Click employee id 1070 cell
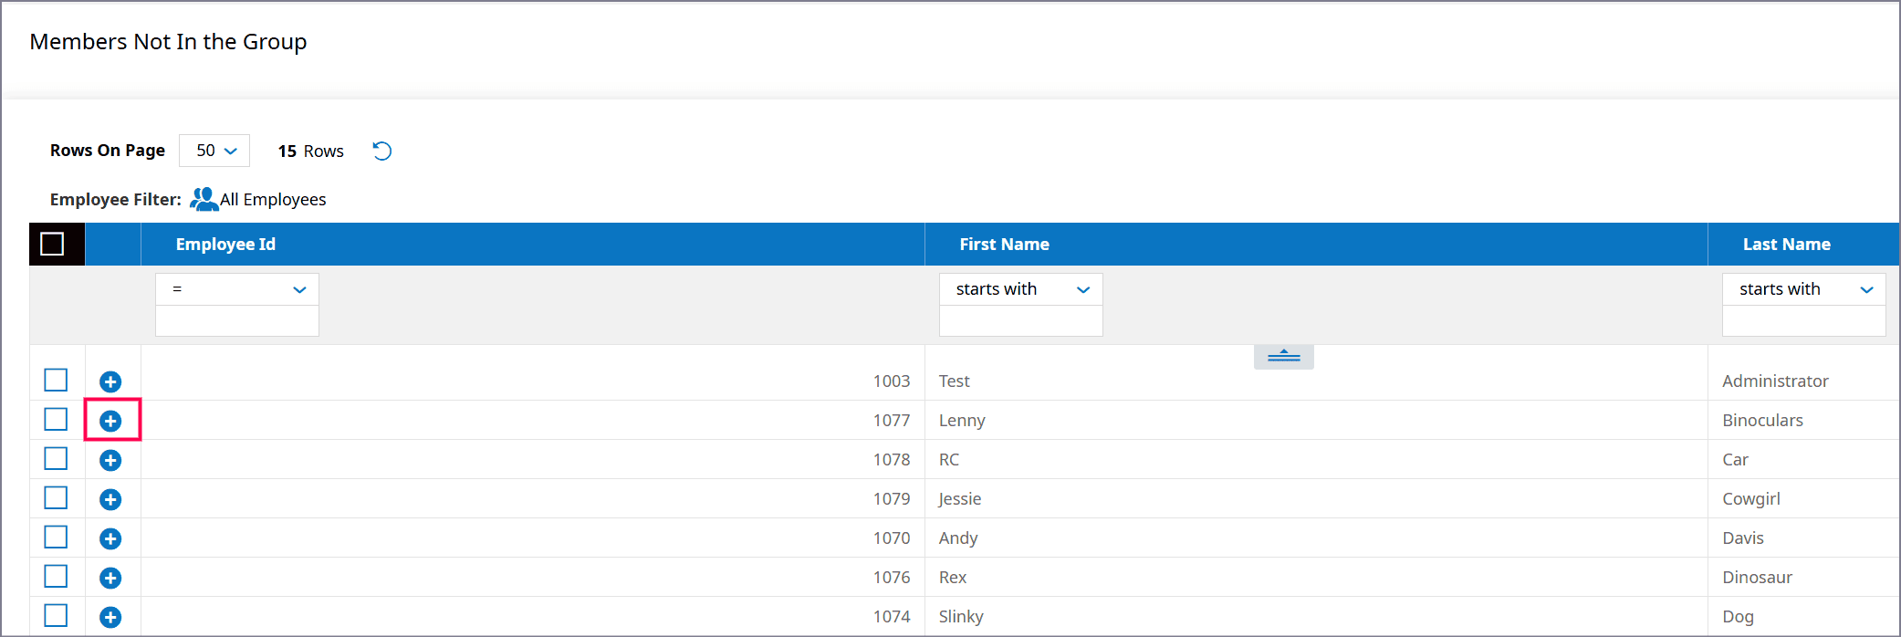This screenshot has width=1901, height=637. coord(892,538)
